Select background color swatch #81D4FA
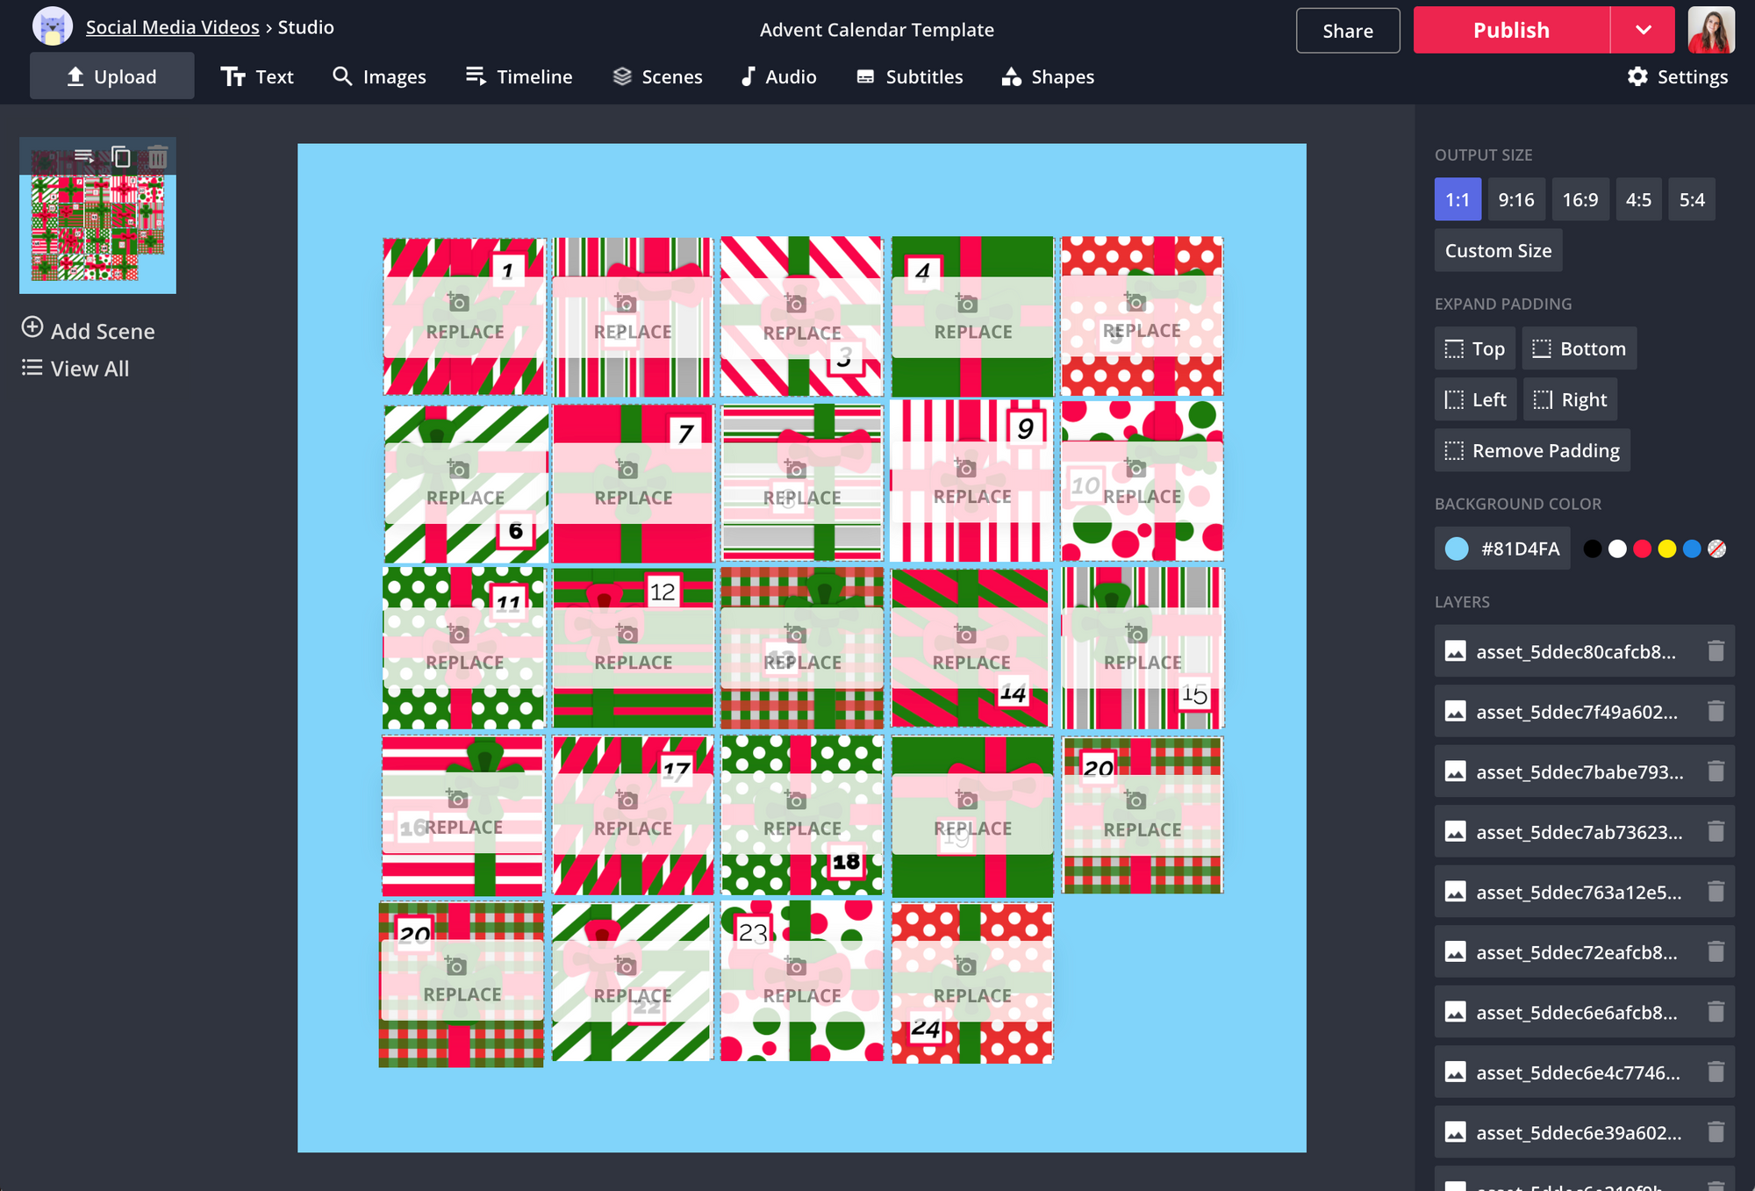This screenshot has height=1191, width=1755. coord(1453,548)
